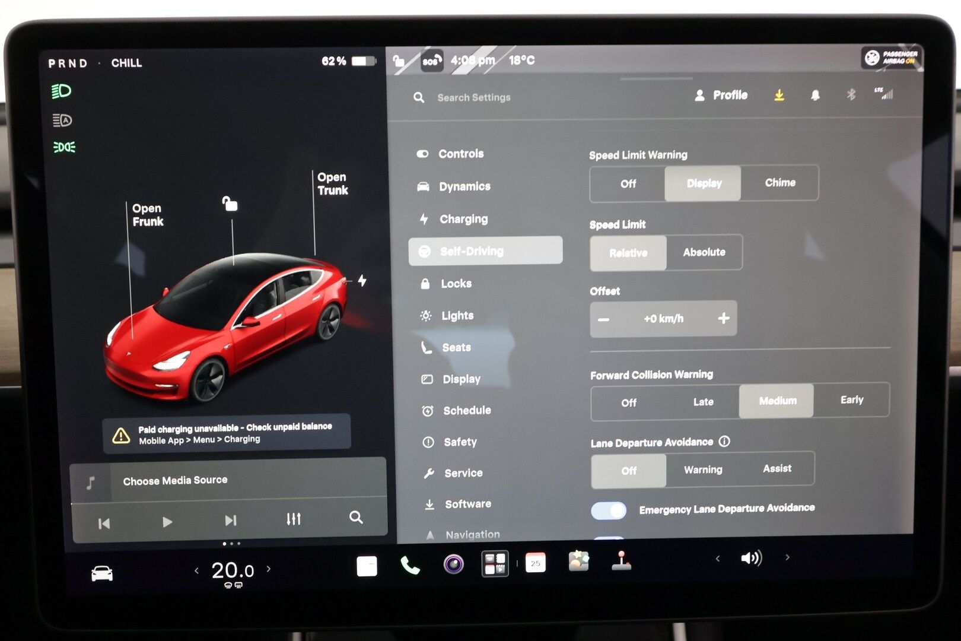Tap the volume speaker icon
The image size is (961, 641).
751,558
